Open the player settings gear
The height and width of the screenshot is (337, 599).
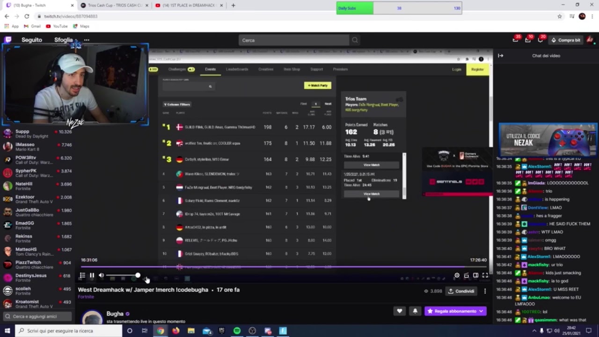coord(457,276)
